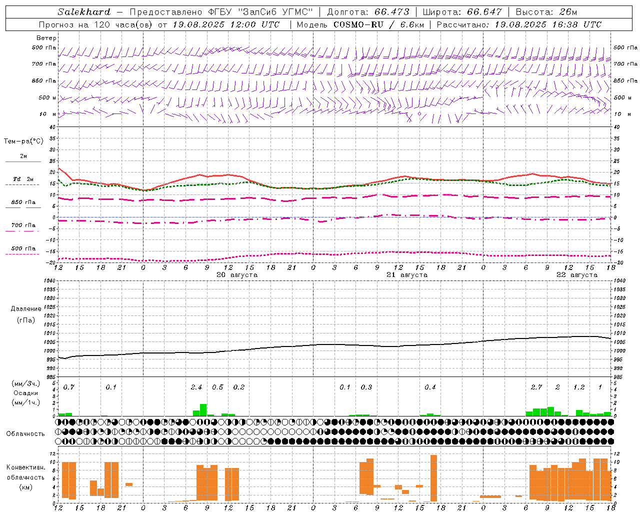Click the 1.2 precipitation total
Screen dimensions: 640x512
pyautogui.click(x=579, y=387)
